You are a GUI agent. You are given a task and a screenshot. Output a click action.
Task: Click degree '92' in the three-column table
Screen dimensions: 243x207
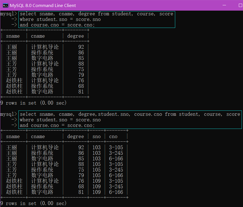coord(81,47)
